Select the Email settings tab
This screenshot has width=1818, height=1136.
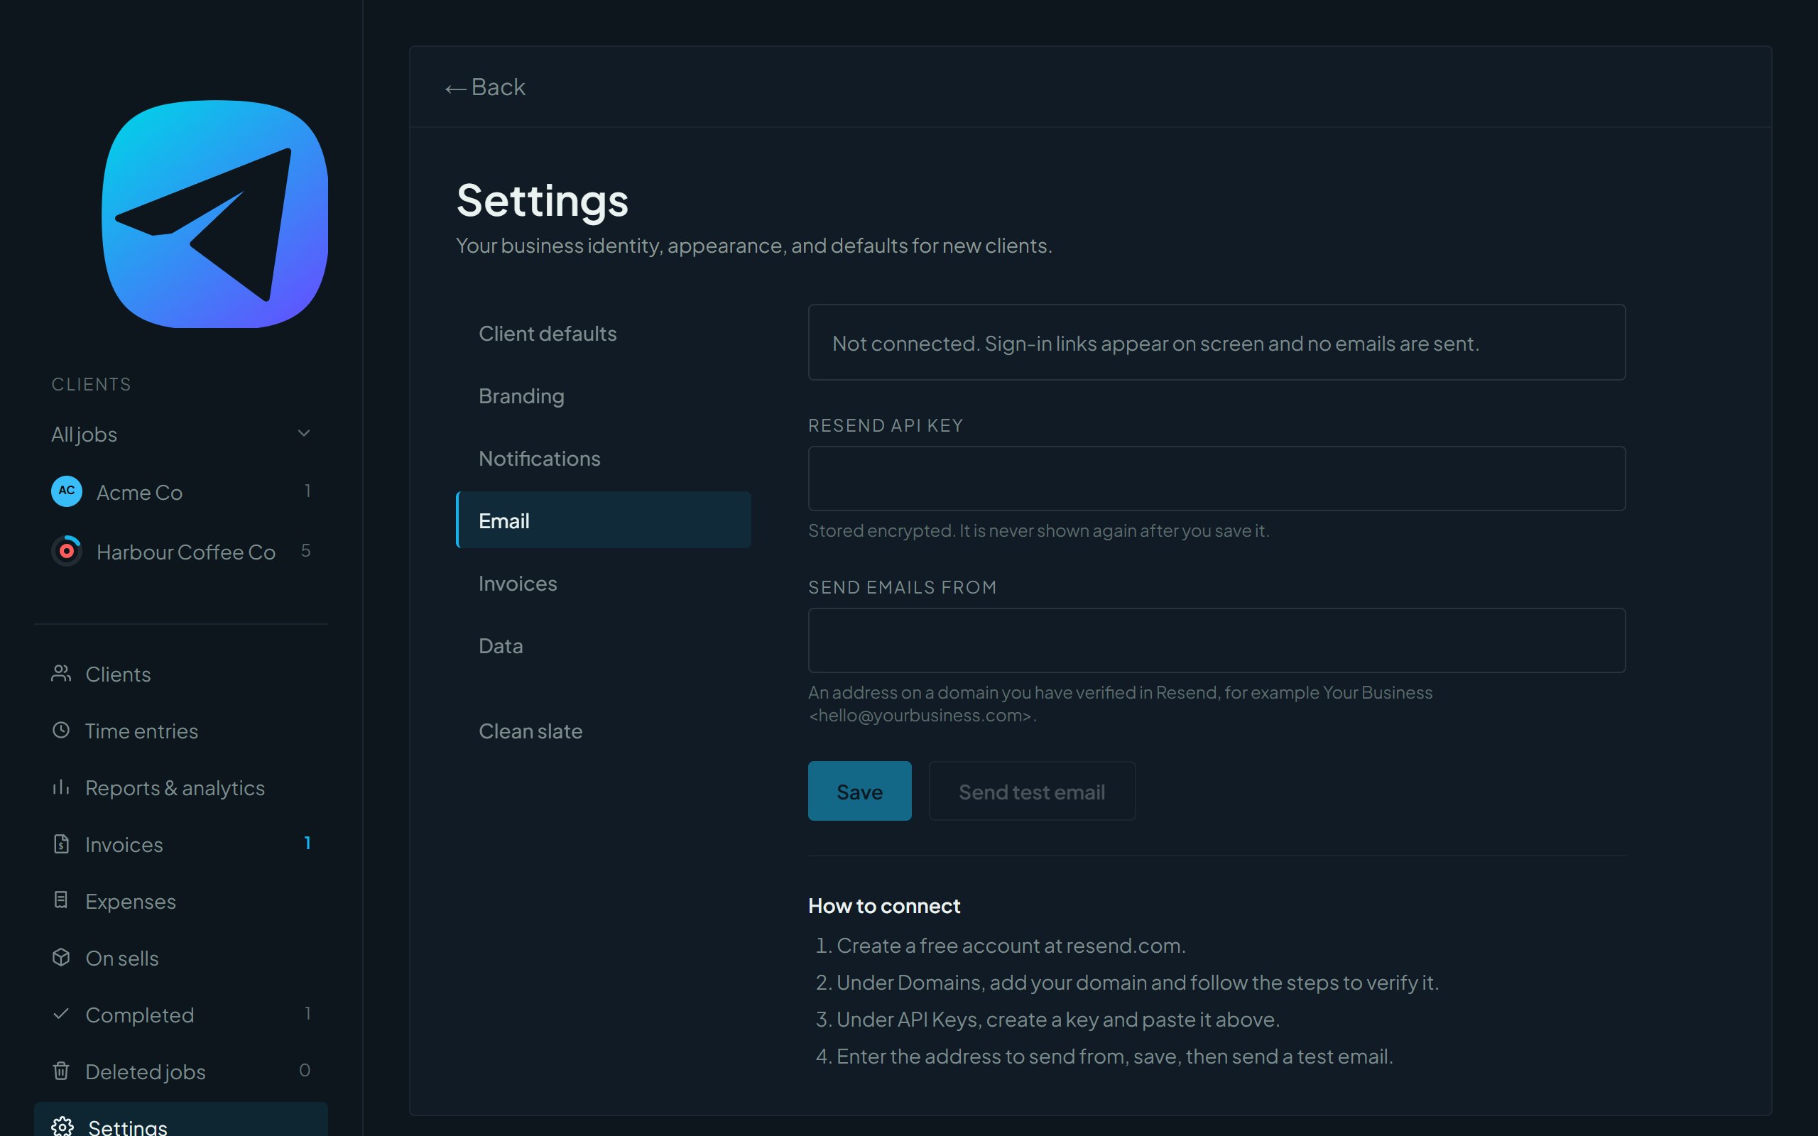click(x=603, y=520)
